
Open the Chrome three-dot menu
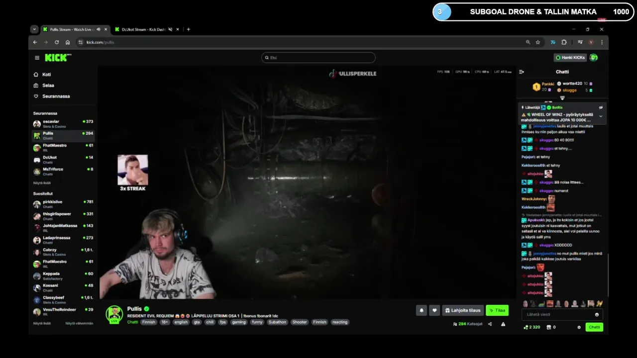click(x=602, y=42)
